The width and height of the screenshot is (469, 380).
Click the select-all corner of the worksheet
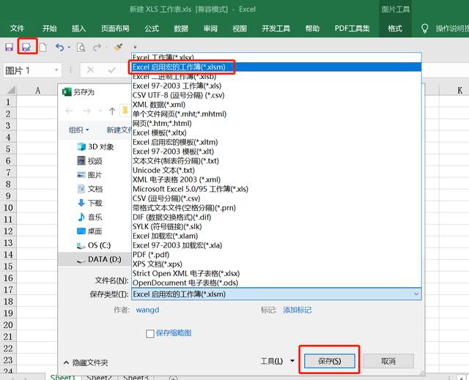10,90
